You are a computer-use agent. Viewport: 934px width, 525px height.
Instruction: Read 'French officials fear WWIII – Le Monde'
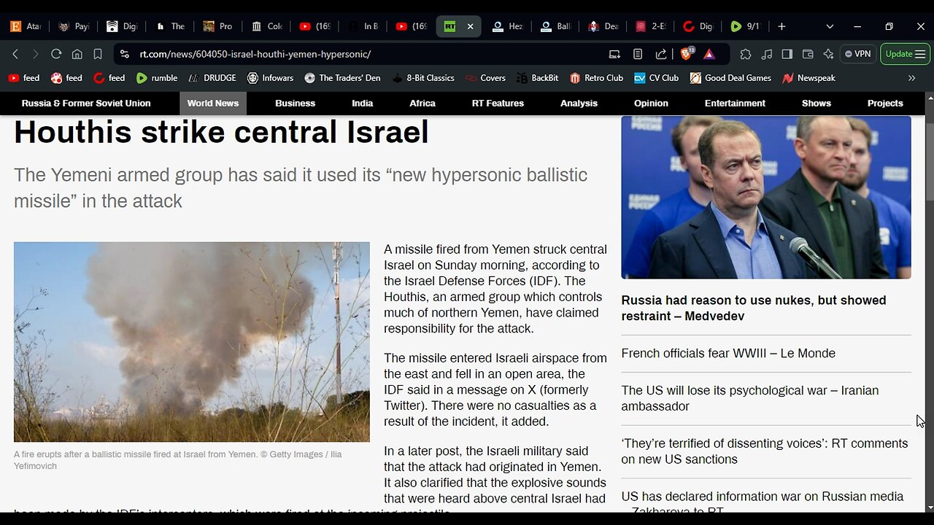[x=728, y=354]
